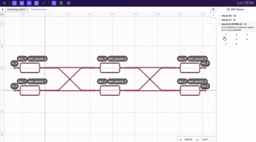
Task: Click the DRC icon in top toolbar
Action: (69, 3)
